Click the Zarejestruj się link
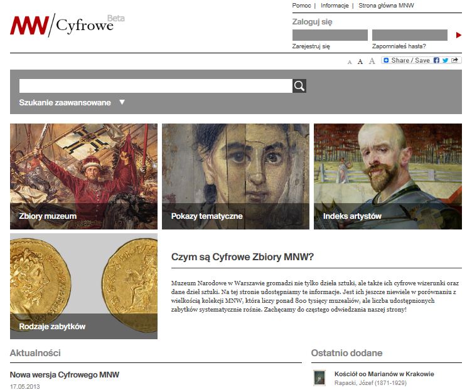This screenshot has width=472, height=390. pyautogui.click(x=311, y=46)
